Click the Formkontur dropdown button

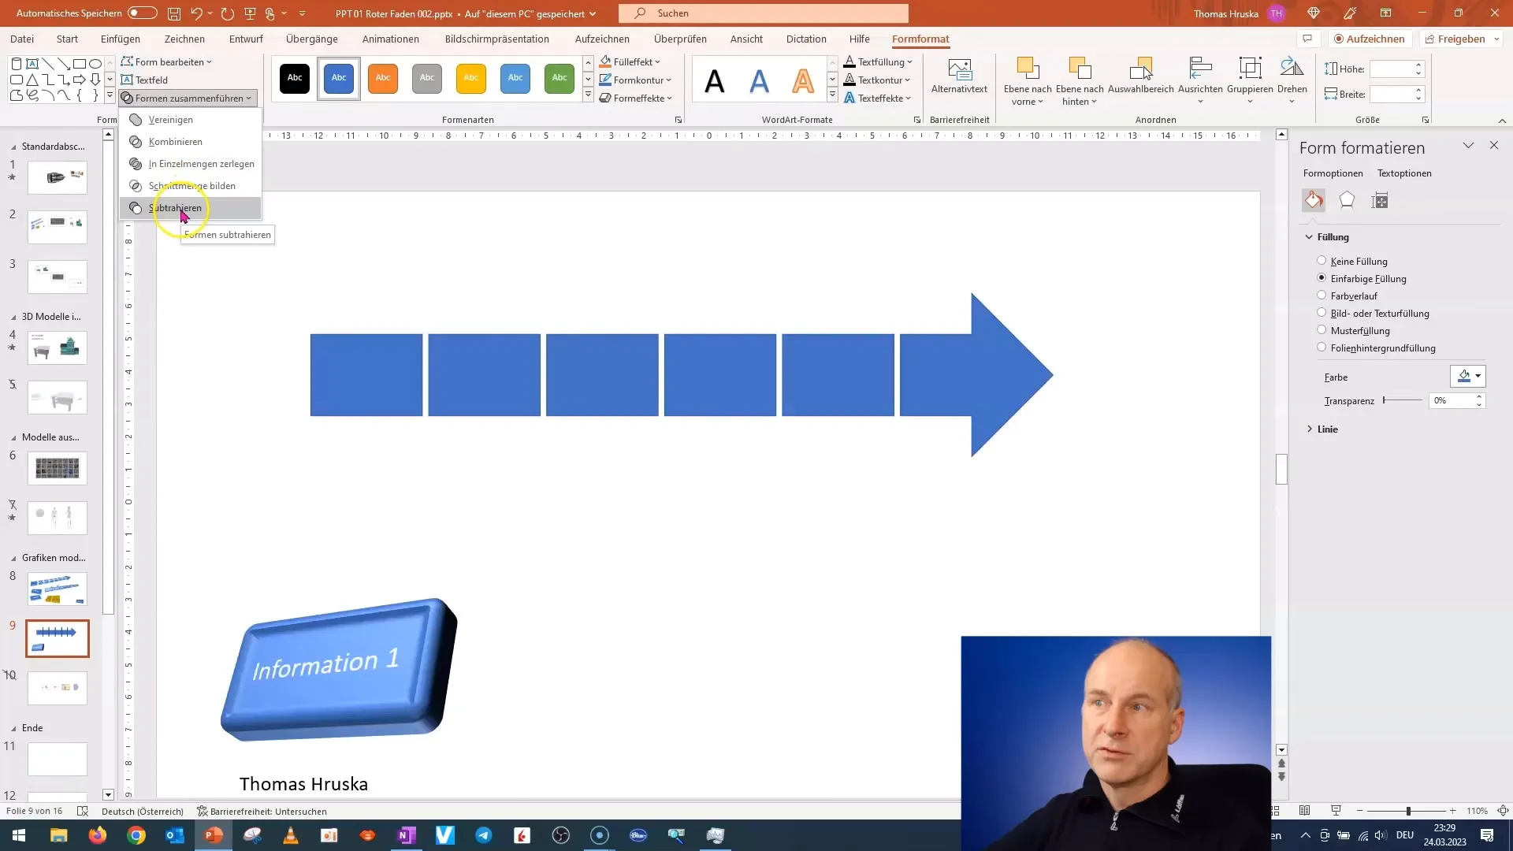pyautogui.click(x=671, y=80)
